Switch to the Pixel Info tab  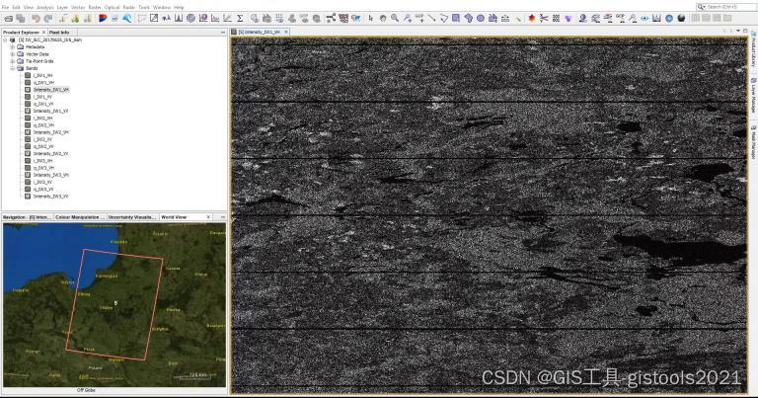pyautogui.click(x=59, y=32)
